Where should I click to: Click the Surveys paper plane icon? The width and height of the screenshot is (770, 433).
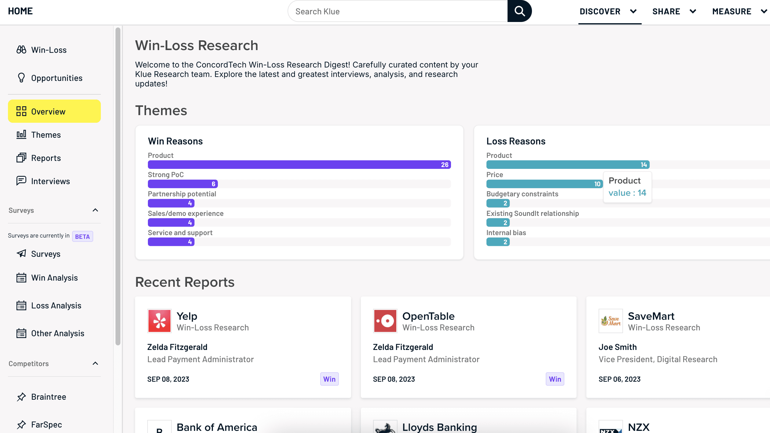pyautogui.click(x=21, y=253)
